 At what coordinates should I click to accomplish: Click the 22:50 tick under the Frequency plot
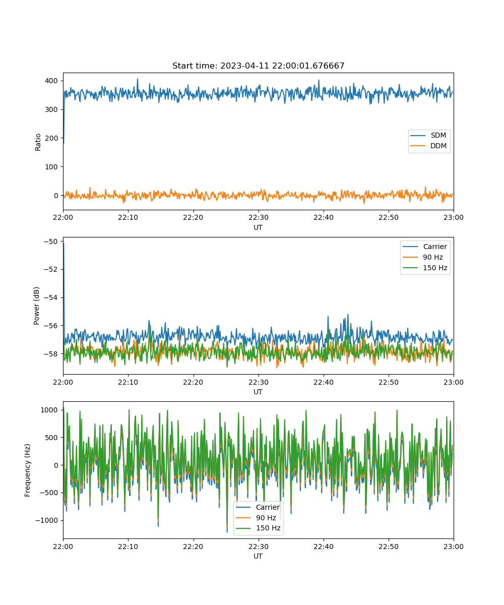tap(388, 546)
